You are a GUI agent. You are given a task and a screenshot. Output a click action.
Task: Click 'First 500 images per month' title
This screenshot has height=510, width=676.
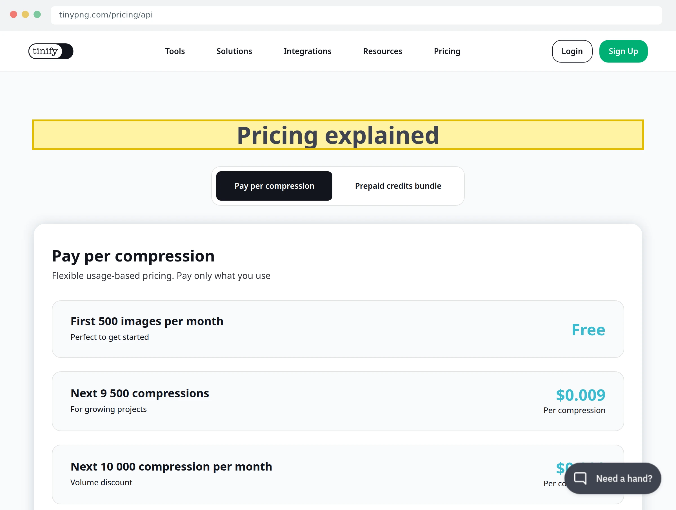(147, 321)
